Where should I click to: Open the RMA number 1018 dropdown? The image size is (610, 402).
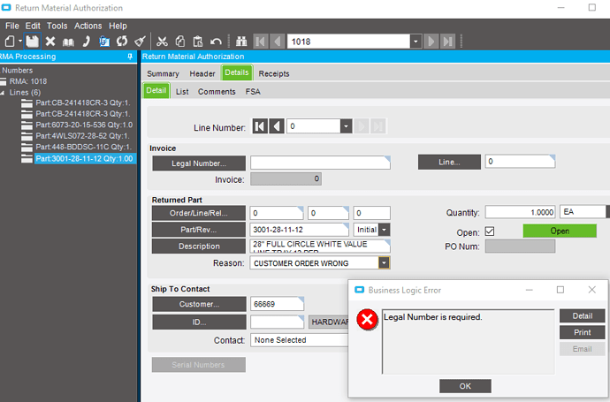pos(416,42)
